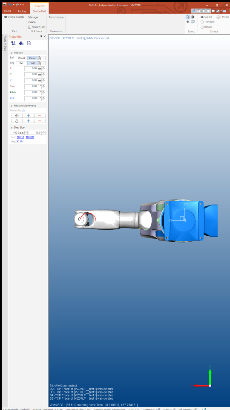Open the Home ribbon tab
Screen dimensions: 230x410
point(8,11)
